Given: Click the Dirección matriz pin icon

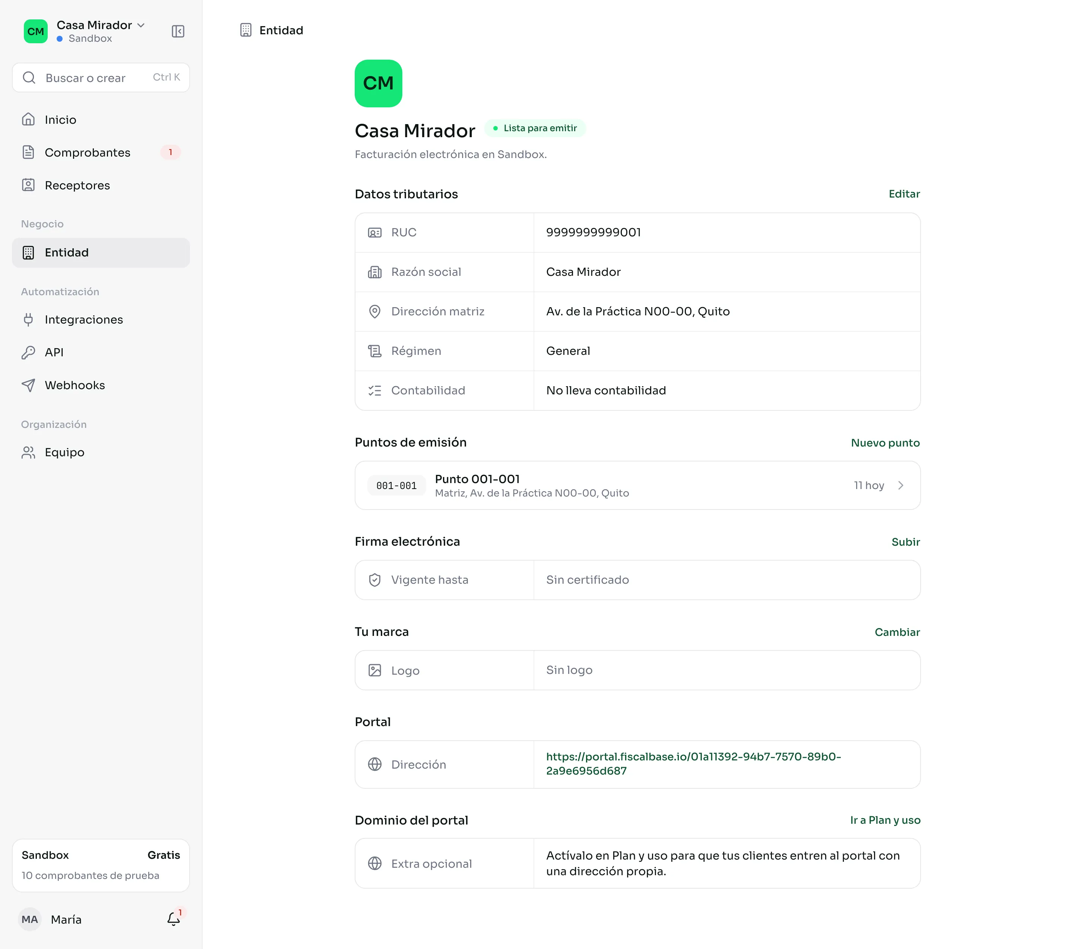Looking at the screenshot, I should point(375,312).
